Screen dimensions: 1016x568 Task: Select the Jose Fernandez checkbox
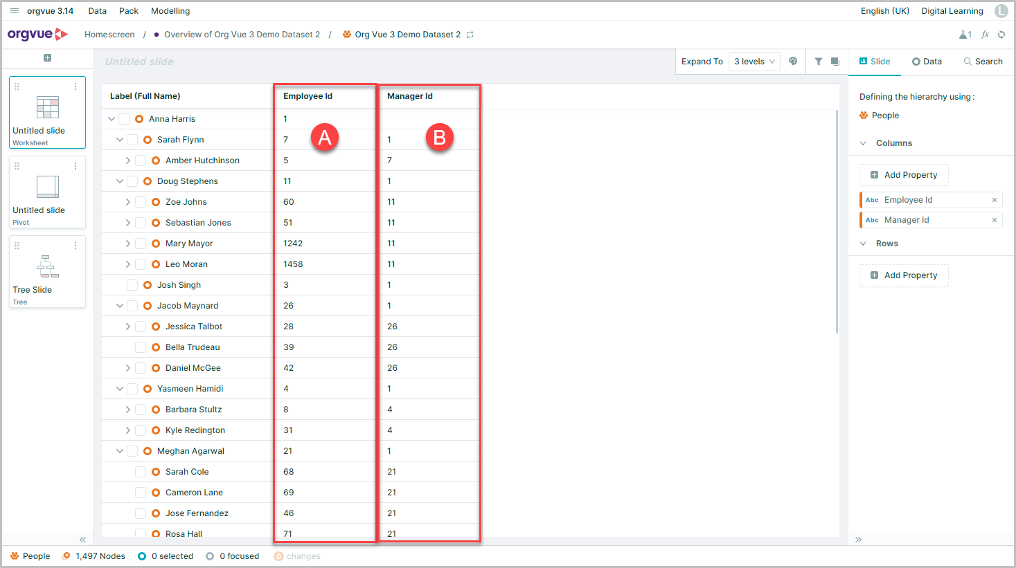141,513
